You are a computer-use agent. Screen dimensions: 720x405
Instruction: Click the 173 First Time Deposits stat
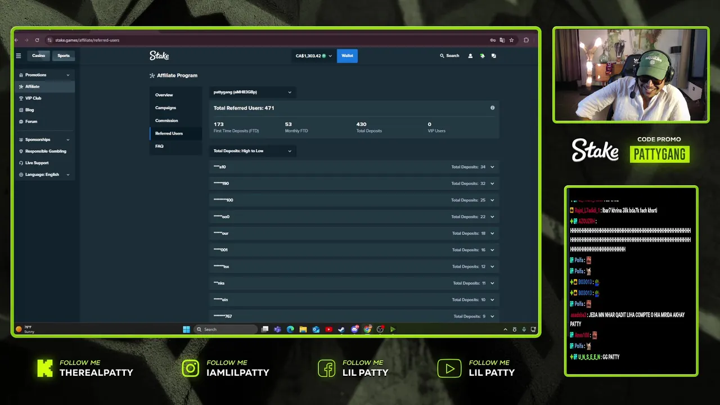(236, 127)
